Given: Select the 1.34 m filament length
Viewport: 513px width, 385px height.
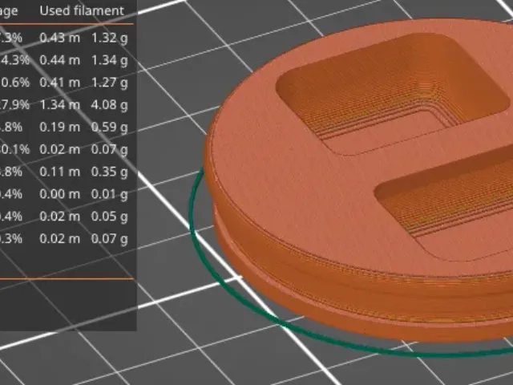Looking at the screenshot, I should 60,104.
